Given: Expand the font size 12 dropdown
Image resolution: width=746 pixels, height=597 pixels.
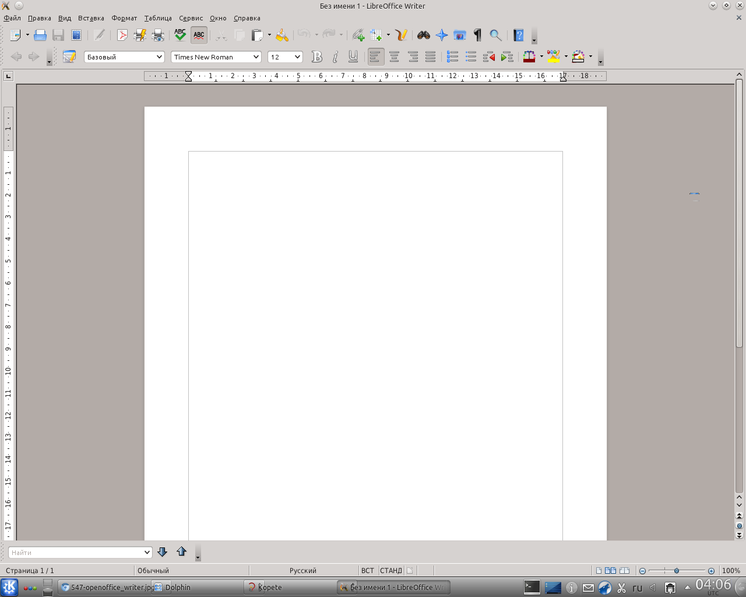Looking at the screenshot, I should click(x=297, y=57).
